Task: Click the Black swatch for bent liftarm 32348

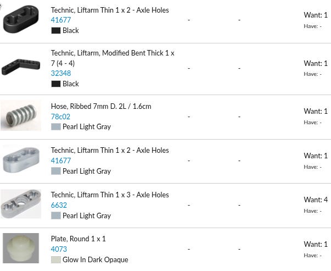Action: (56, 84)
